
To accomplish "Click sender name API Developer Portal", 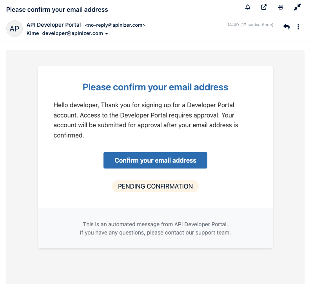I will coord(54,25).
